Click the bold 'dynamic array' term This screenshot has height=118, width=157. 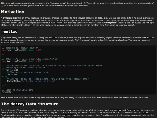[x=11, y=18]
